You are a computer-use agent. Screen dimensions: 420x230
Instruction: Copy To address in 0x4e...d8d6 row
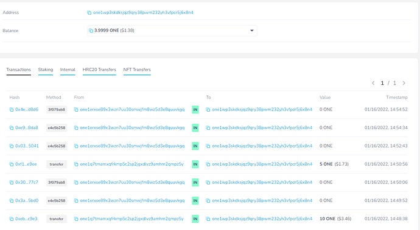(208, 109)
